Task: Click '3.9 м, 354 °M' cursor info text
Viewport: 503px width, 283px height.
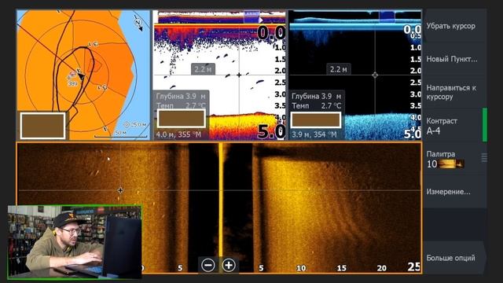Action: click(314, 134)
